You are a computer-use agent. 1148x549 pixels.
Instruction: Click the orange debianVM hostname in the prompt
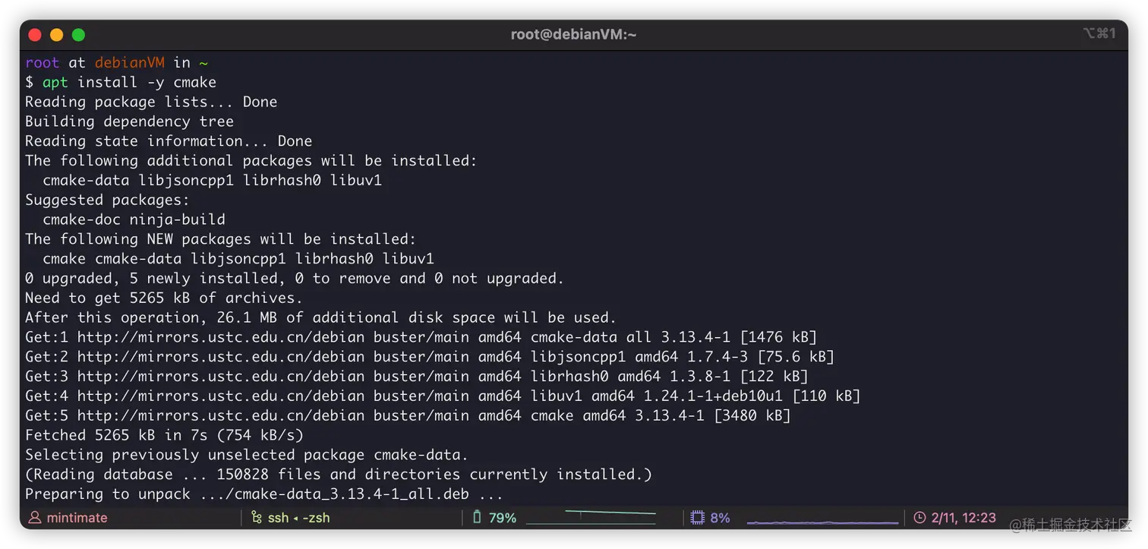(129, 62)
